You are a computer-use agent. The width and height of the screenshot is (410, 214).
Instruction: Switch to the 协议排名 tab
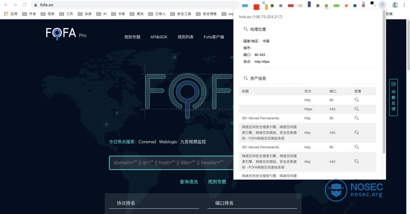click(126, 203)
